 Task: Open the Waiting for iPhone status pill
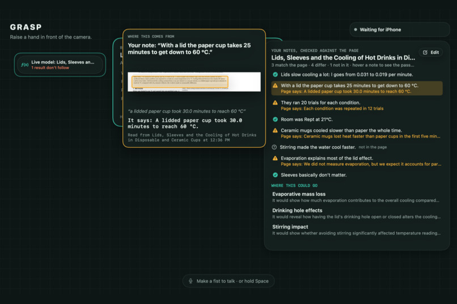[x=400, y=29]
